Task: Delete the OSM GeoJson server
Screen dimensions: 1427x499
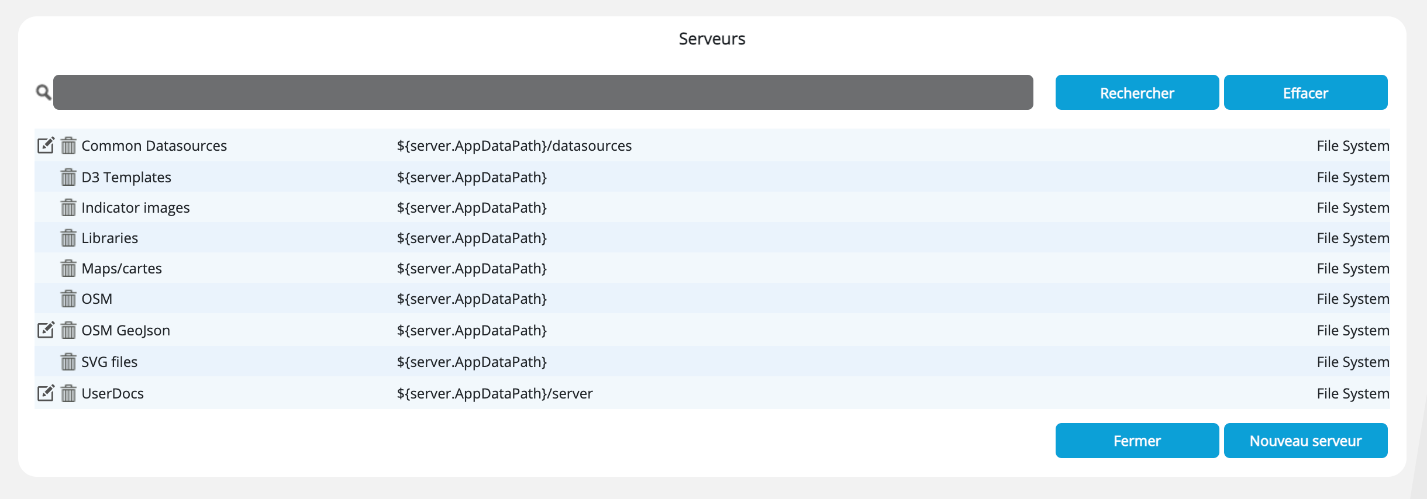Action: click(68, 330)
